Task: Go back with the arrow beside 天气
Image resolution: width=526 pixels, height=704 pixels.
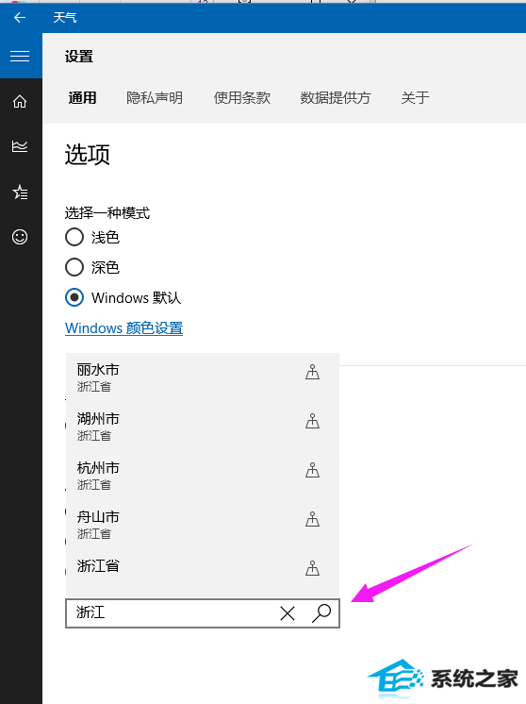Action: (20, 18)
